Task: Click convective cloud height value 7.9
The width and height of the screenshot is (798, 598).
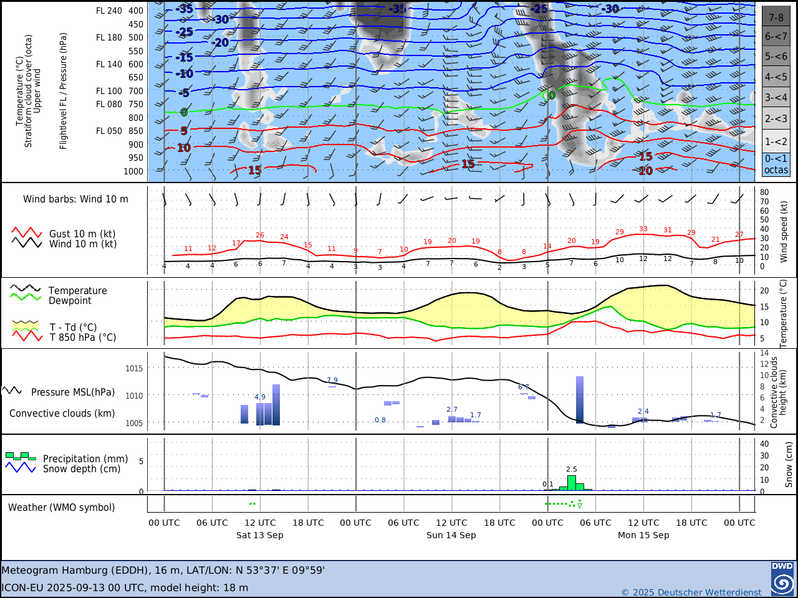Action: (x=332, y=381)
